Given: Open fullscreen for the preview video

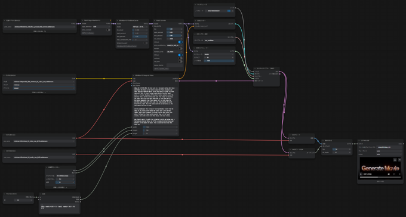Looking at the screenshot, I should pos(394,174).
